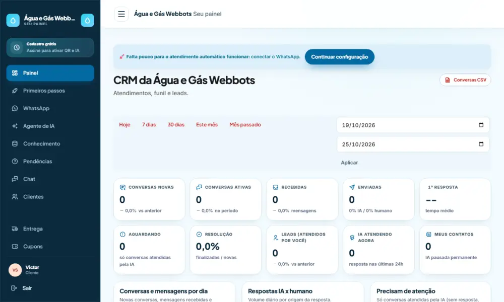Export Conversas CSV
This screenshot has height=302, width=504.
click(x=465, y=80)
